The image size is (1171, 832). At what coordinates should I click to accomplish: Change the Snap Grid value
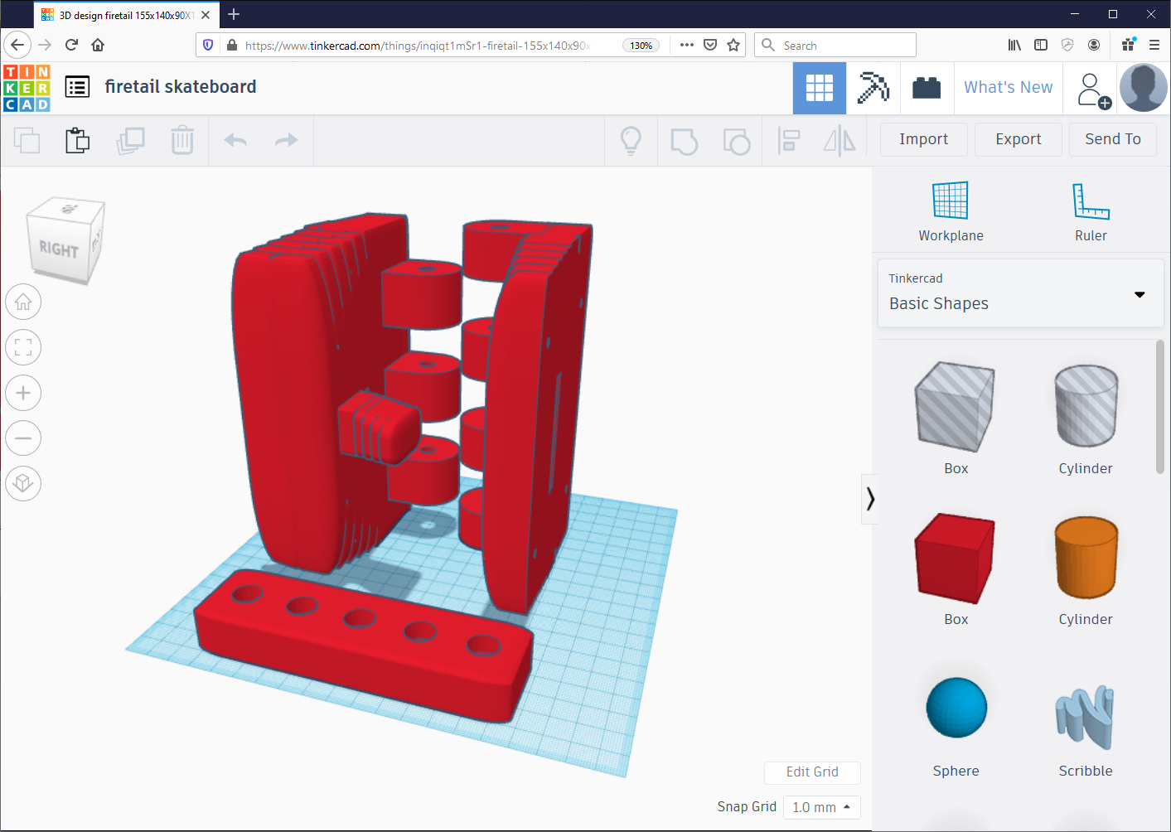[821, 806]
